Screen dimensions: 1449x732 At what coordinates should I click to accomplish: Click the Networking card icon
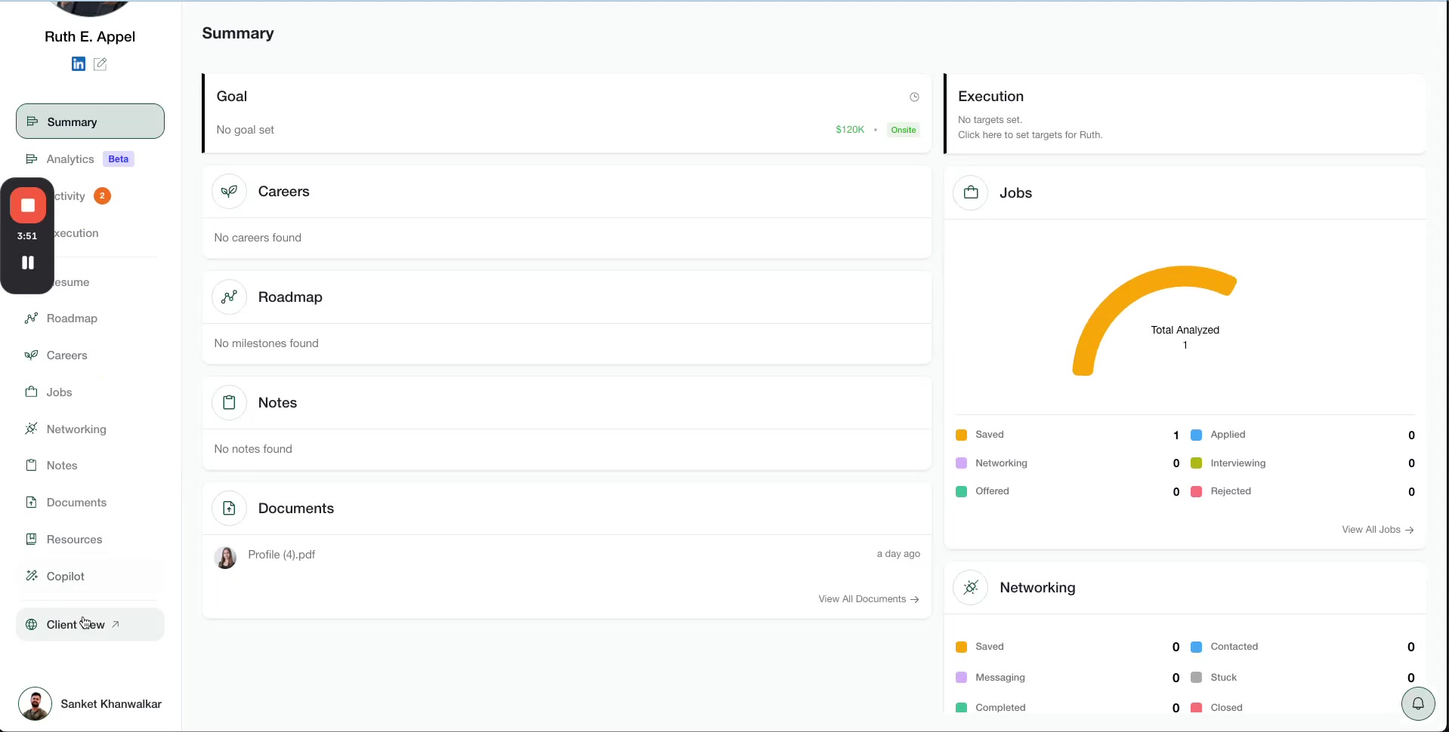971,588
